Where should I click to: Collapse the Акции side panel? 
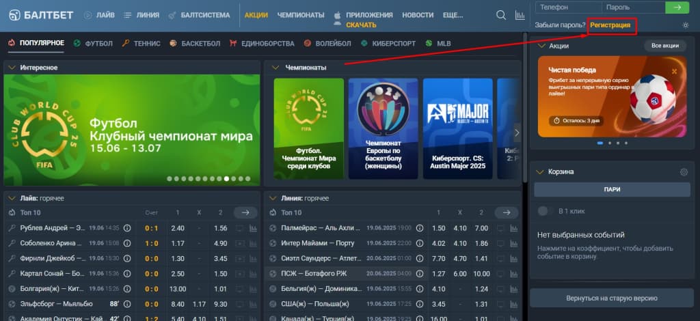[x=541, y=46]
